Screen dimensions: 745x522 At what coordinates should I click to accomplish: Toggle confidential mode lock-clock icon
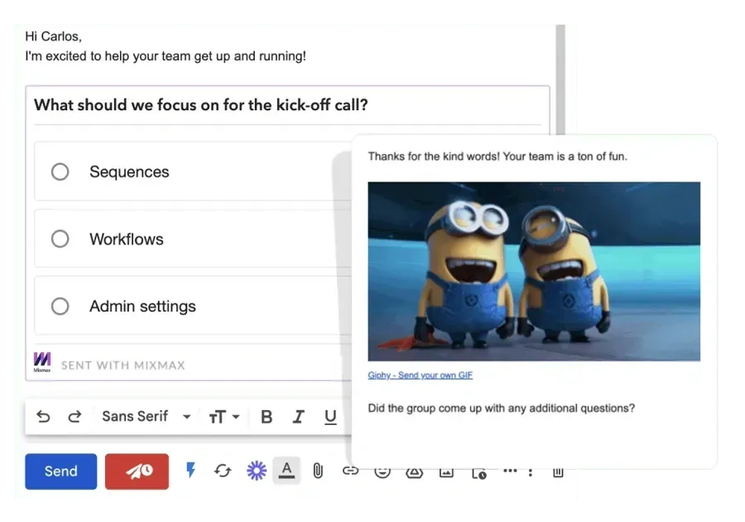click(479, 473)
